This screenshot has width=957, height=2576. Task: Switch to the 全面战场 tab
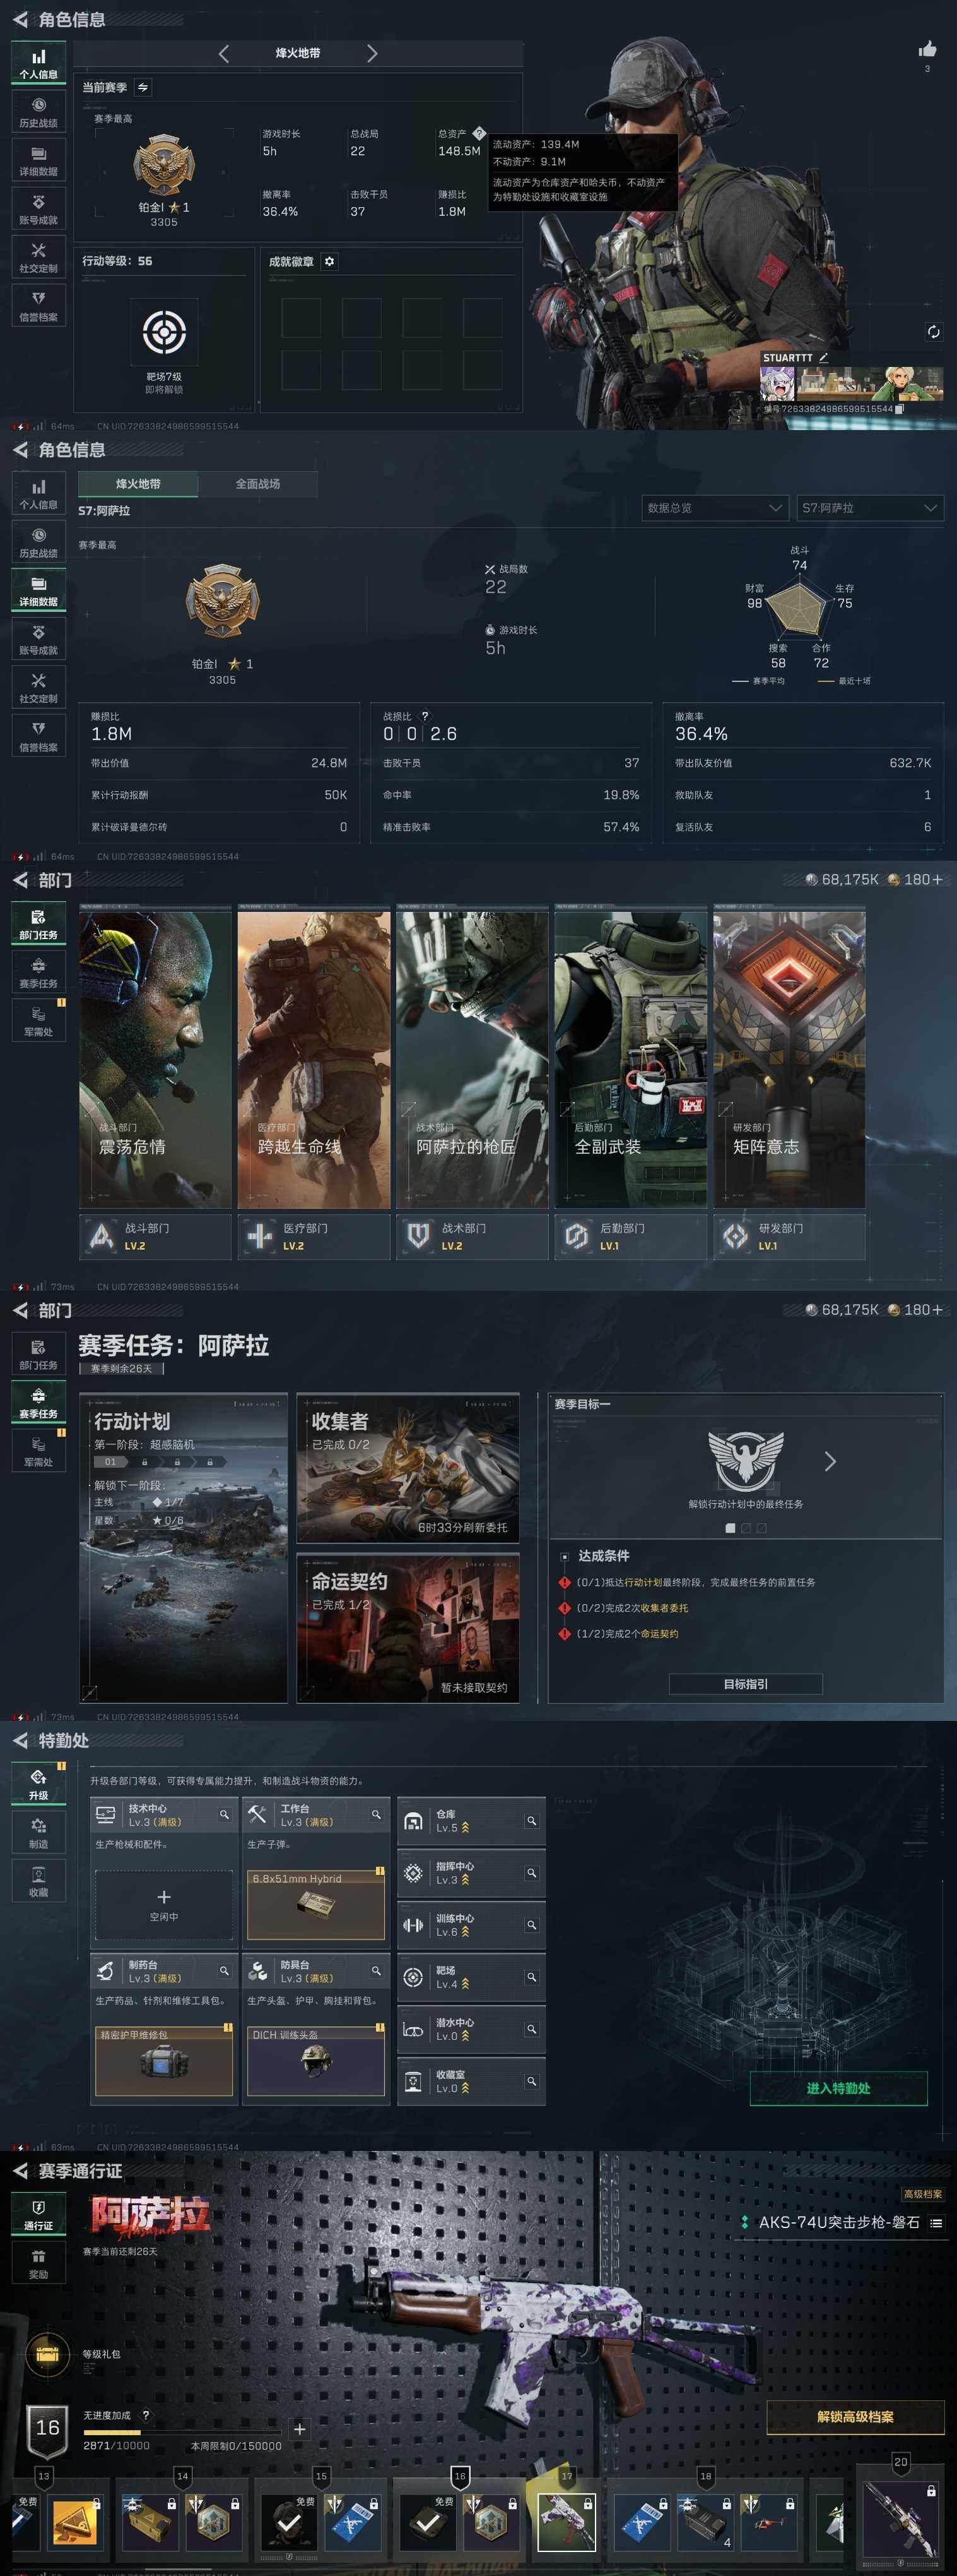(x=258, y=484)
